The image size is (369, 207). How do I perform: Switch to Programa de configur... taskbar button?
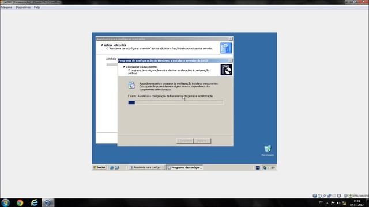tap(184, 167)
